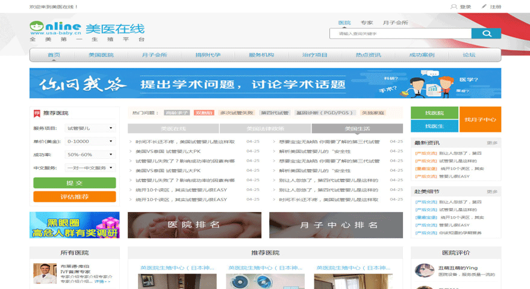Switch to the 美国生活 article tab
The width and height of the screenshot is (530, 289).
pyautogui.click(x=357, y=128)
